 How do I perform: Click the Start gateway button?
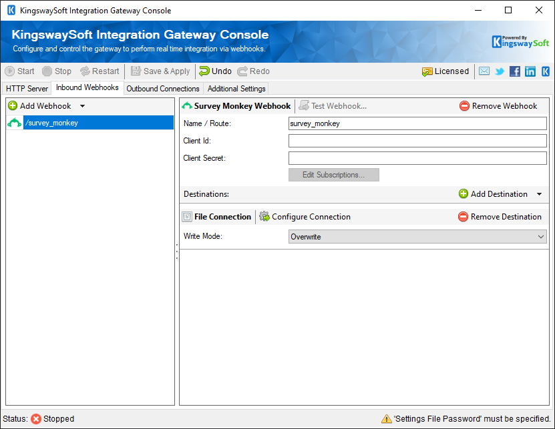click(x=20, y=71)
